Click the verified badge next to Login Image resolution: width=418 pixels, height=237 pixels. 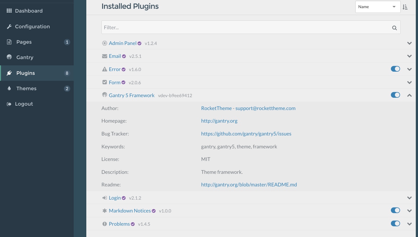[x=123, y=198]
